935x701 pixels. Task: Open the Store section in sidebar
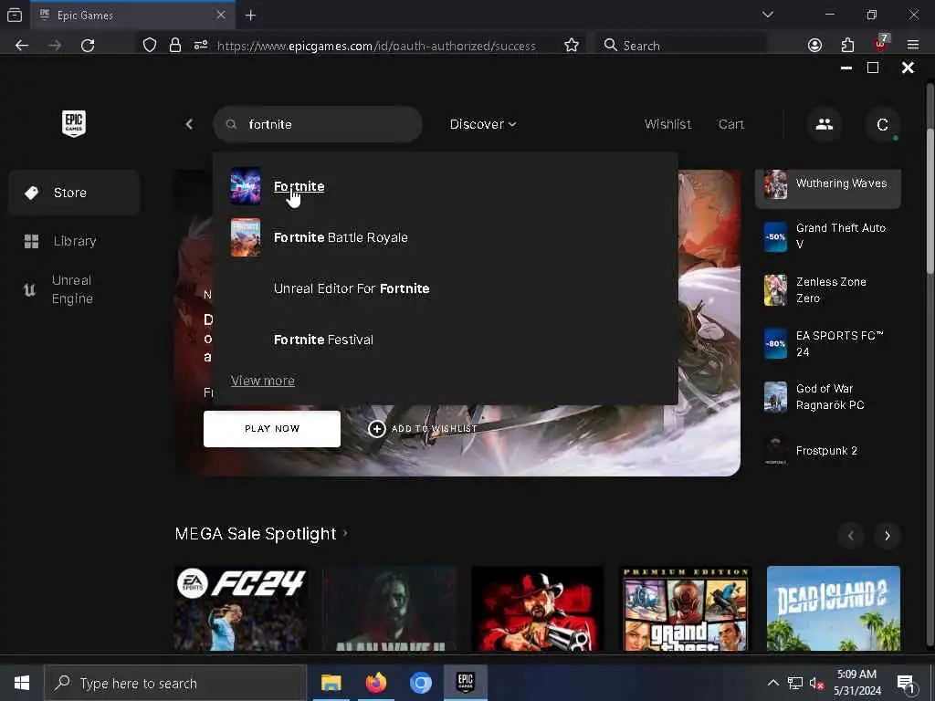[74, 193]
